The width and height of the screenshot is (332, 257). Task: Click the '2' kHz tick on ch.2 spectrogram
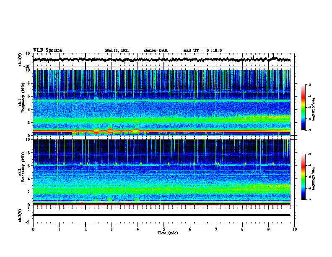[29, 192]
